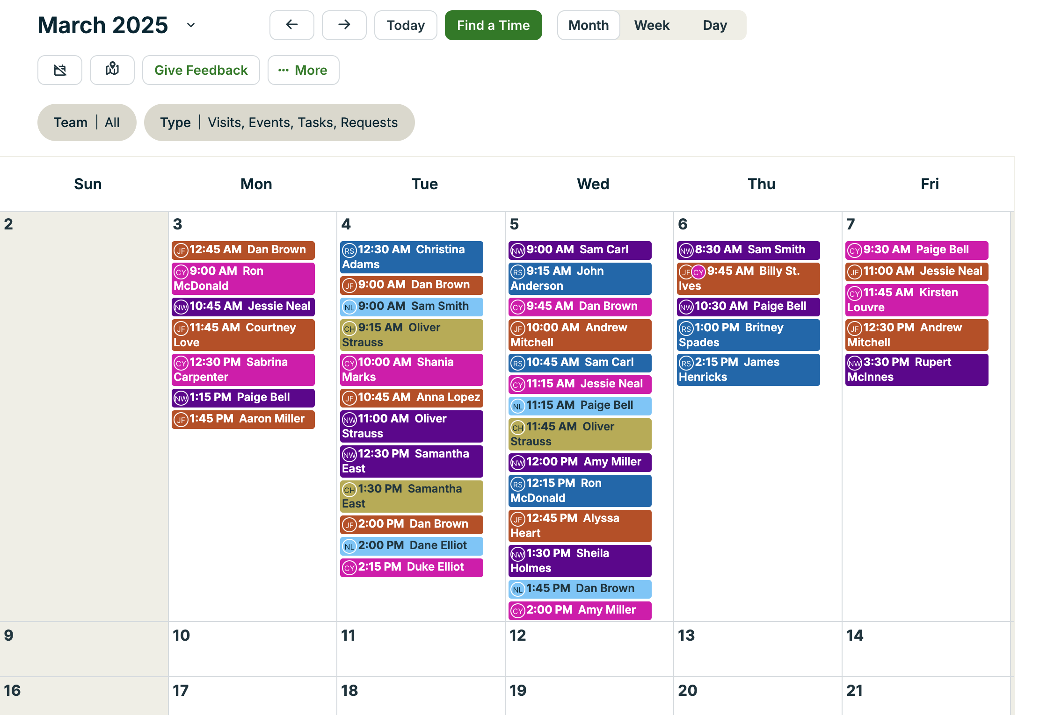Click the Give Feedback link
Image resolution: width=1047 pixels, height=715 pixels.
pos(201,70)
